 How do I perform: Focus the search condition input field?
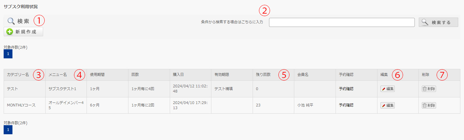(342, 22)
